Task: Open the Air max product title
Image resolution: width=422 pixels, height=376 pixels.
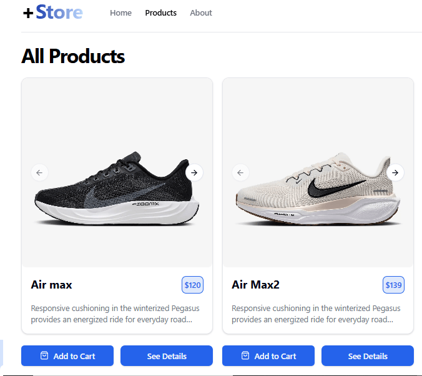Action: (51, 285)
